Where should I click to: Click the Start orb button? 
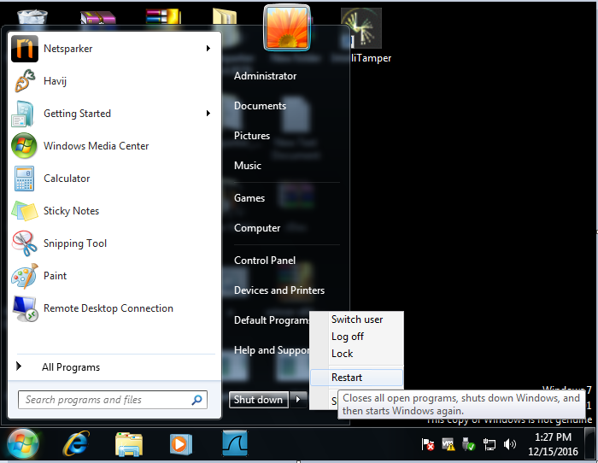[23, 444]
